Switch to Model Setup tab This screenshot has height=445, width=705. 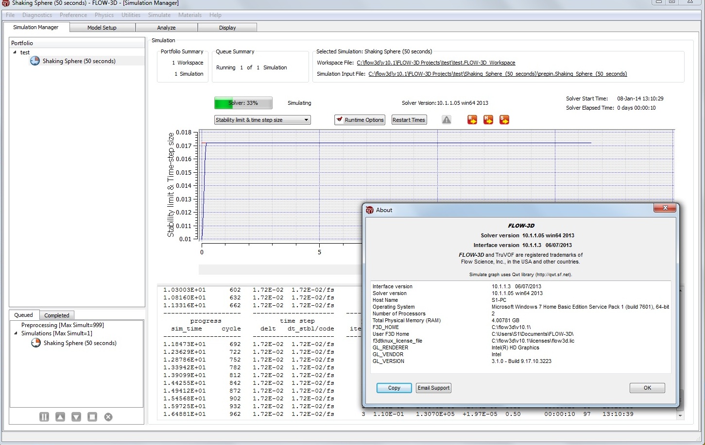pyautogui.click(x=102, y=28)
